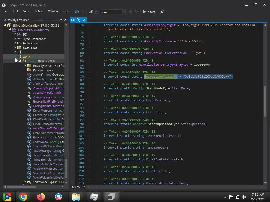The height and width of the screenshot is (202, 270).
Task: Click the Redo toolbar icon
Action: pos(137,12)
